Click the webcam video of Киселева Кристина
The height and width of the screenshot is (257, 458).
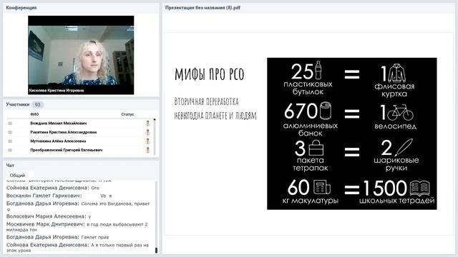click(x=81, y=55)
